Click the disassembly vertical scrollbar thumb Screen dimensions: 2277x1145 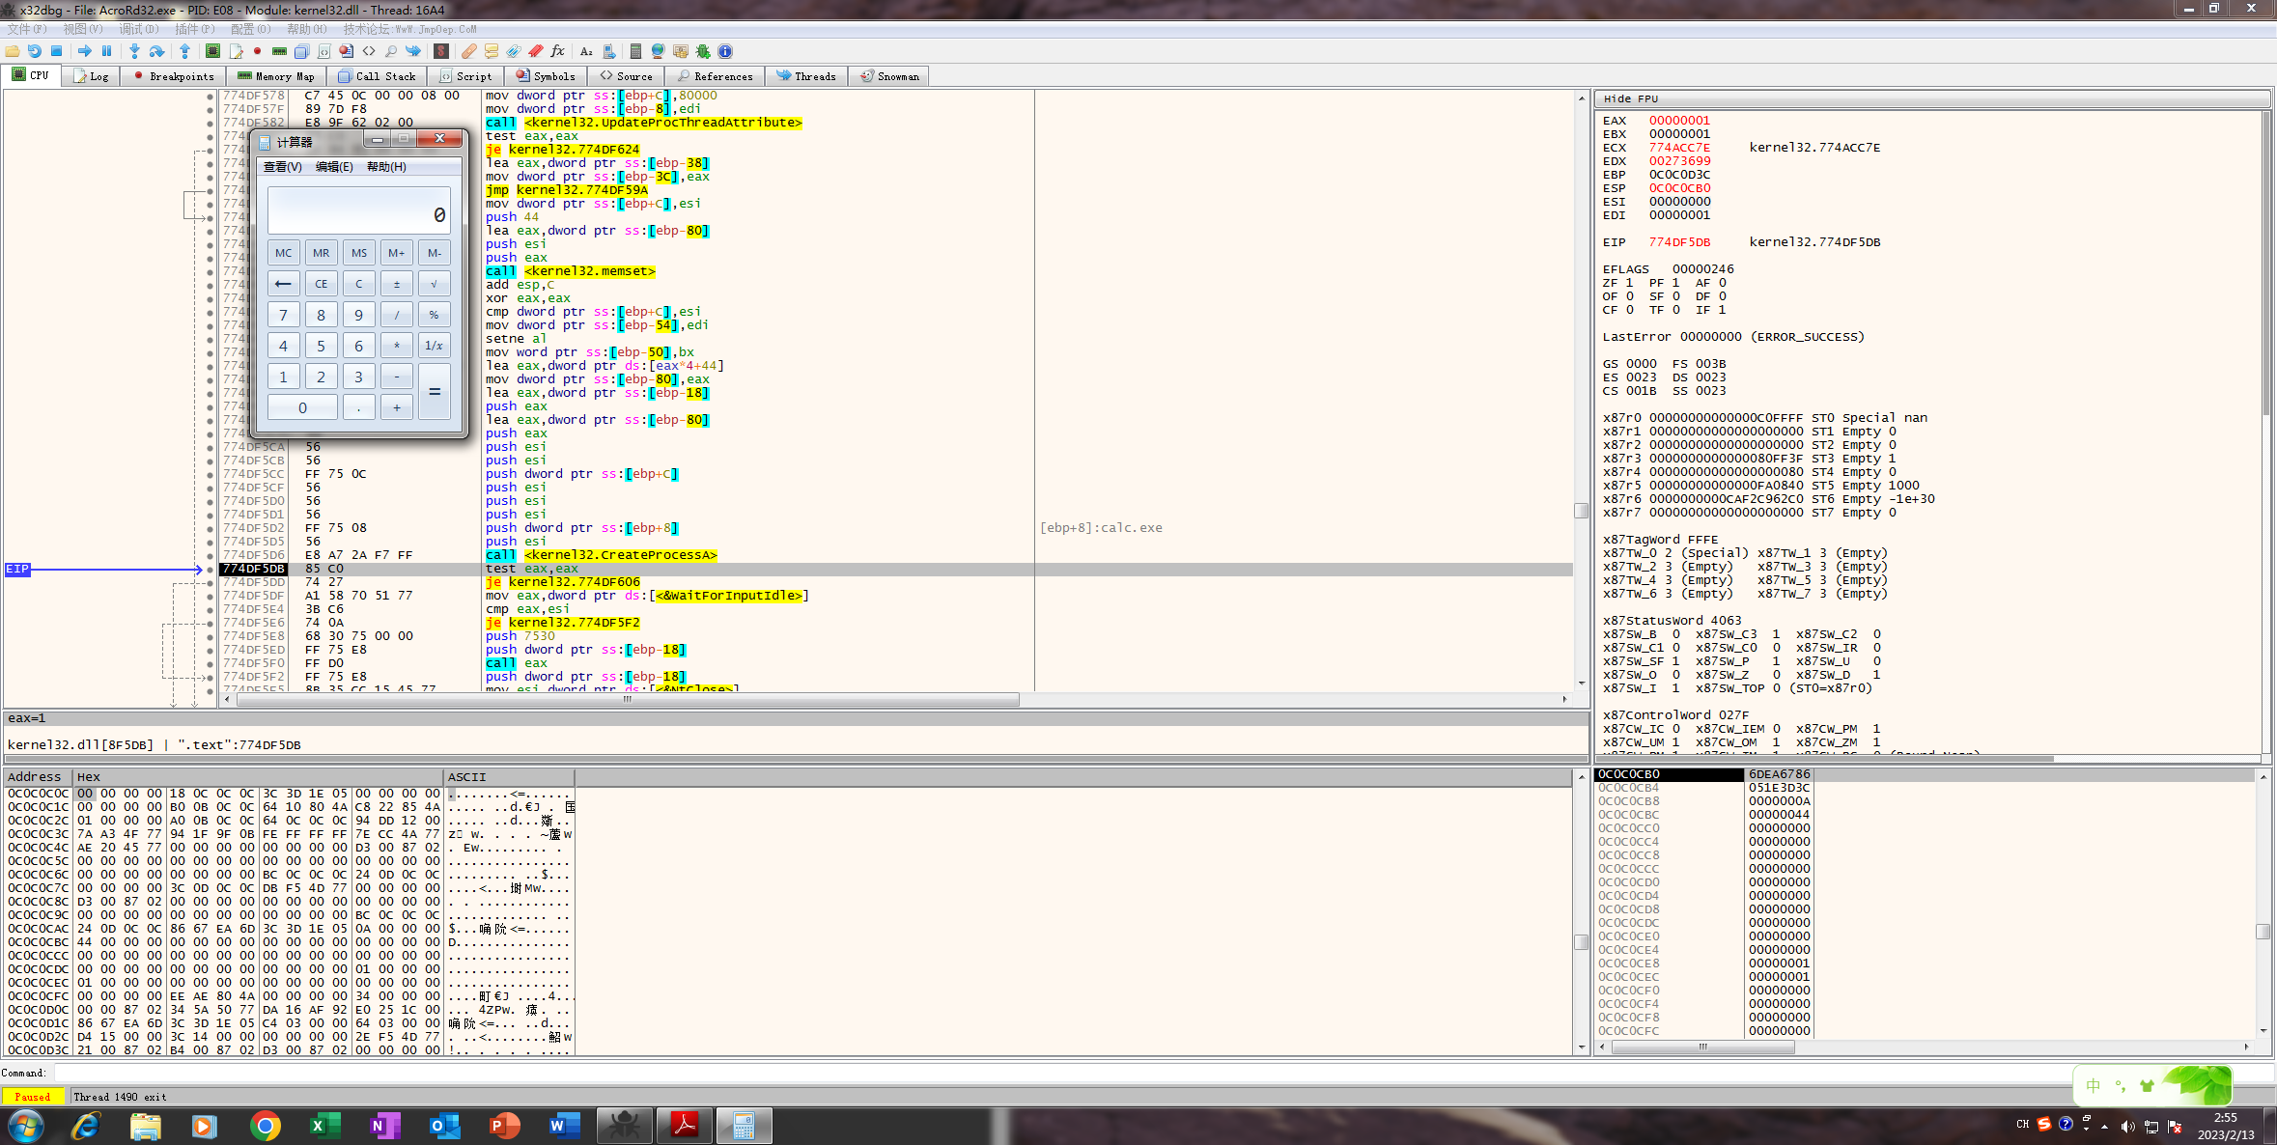click(x=1581, y=511)
